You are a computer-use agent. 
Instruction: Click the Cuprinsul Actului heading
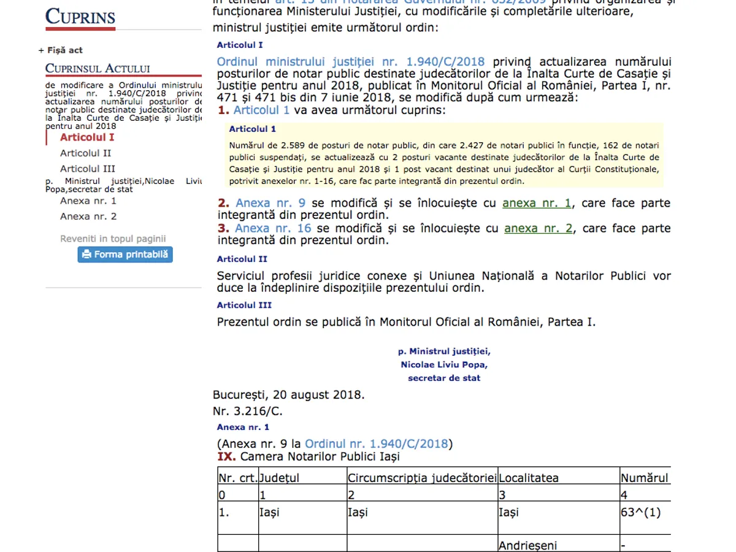tap(98, 68)
